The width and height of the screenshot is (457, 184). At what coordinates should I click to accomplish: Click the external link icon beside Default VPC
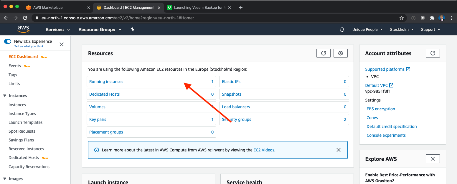click(391, 85)
